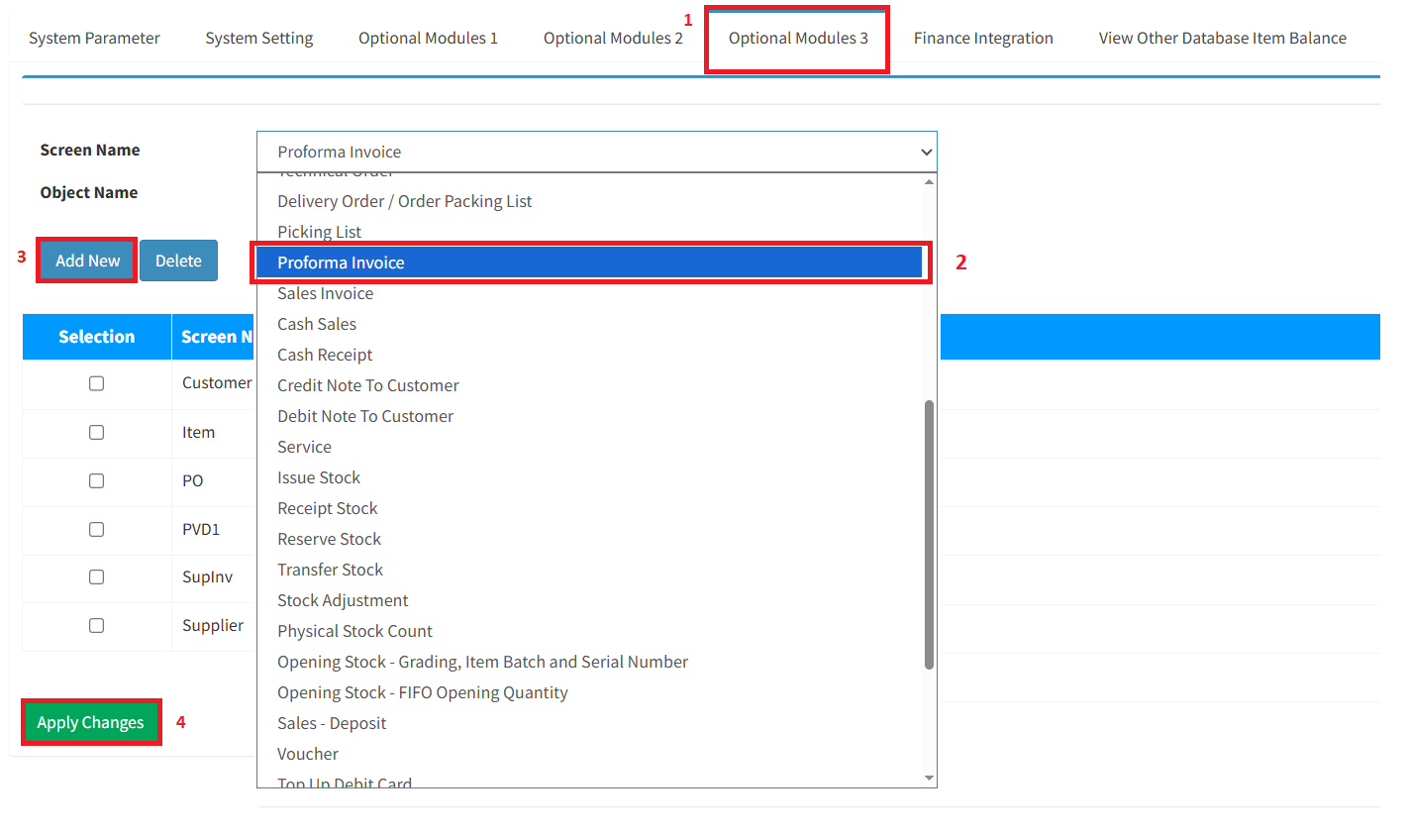Collapse the Screen Name dropdown chevron
Image resolution: width=1408 pixels, height=834 pixels.
pos(926,153)
